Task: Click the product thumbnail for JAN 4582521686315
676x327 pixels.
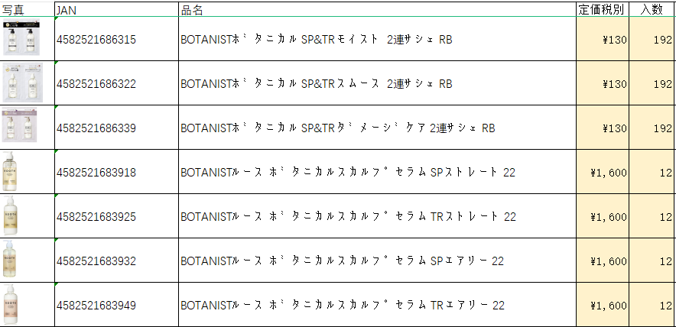Action: (21, 40)
